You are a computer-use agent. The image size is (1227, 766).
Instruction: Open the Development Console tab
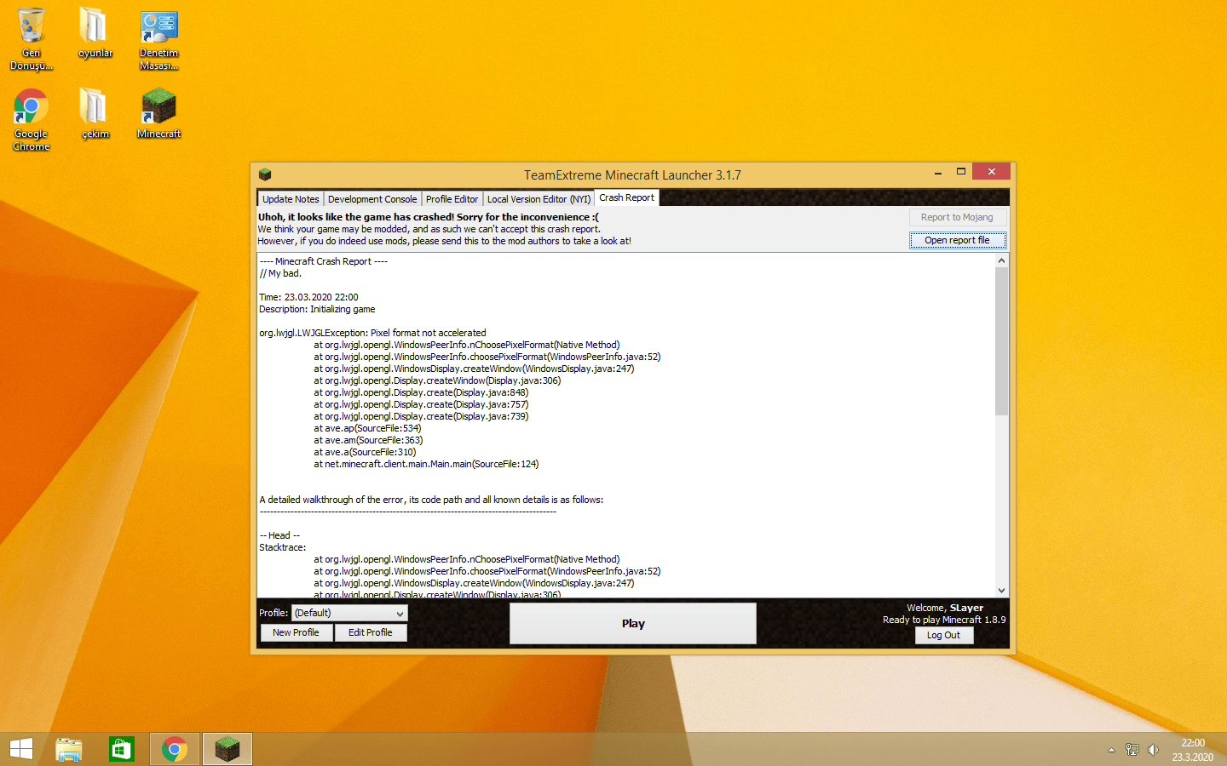(372, 199)
